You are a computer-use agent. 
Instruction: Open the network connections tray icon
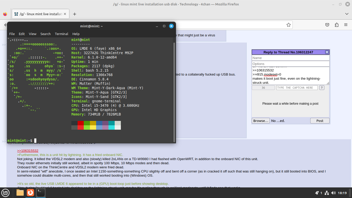pos(327,193)
